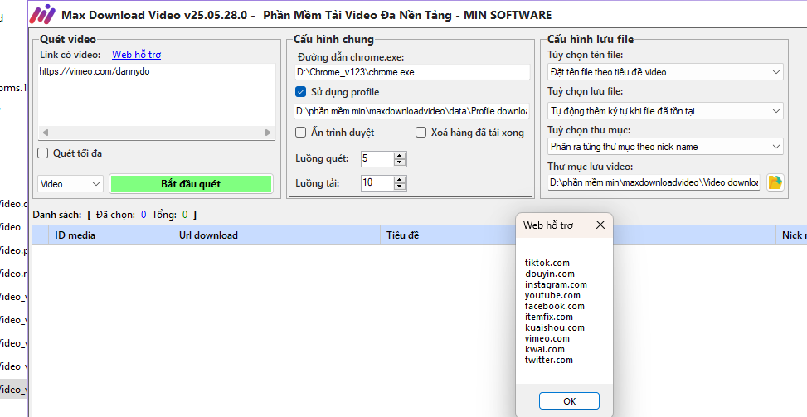Click the Đường dẫn chrome.exe path field
The image size is (807, 417).
point(411,72)
